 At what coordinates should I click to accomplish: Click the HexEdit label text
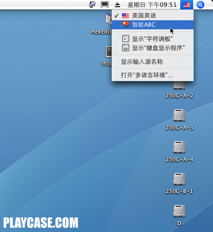[x=101, y=31]
